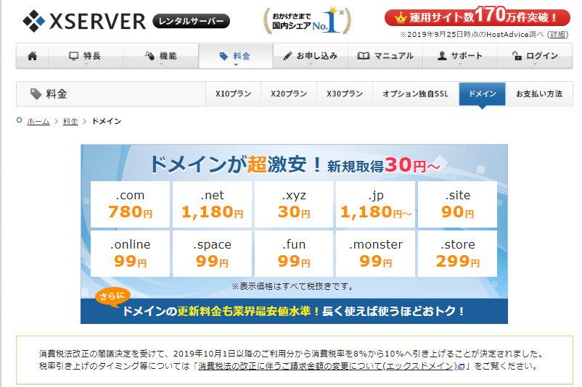Click the ドメイン breadcrumb current page text
582x387 pixels.
[107, 121]
